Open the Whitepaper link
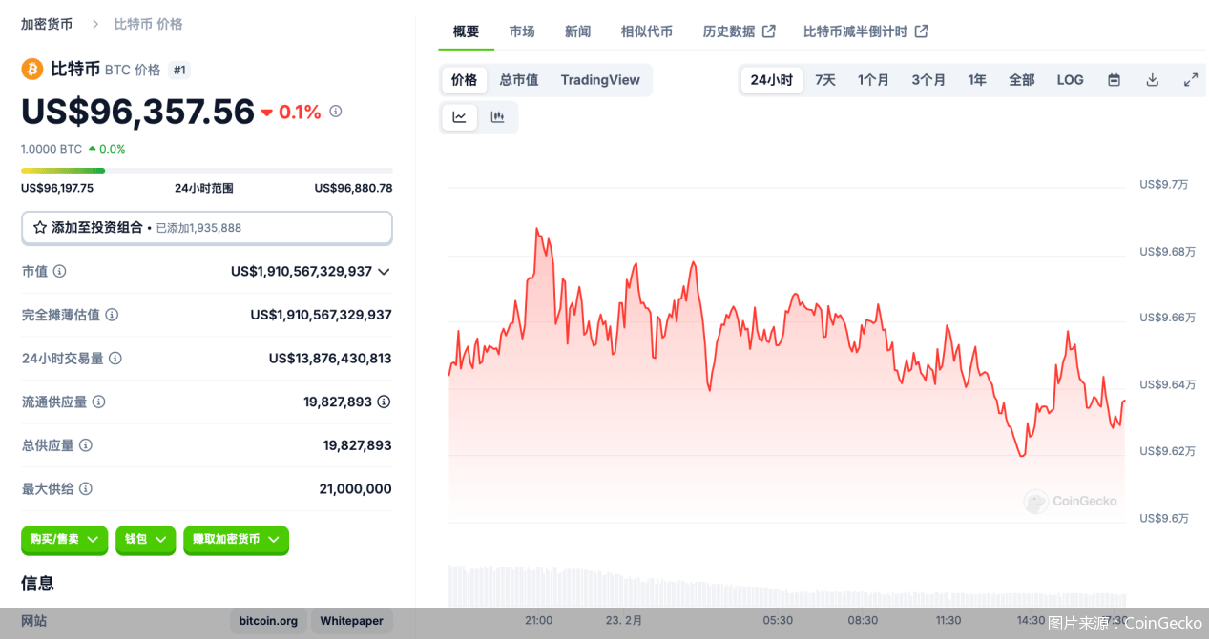Viewport: 1209px width, 639px height. pos(351,621)
